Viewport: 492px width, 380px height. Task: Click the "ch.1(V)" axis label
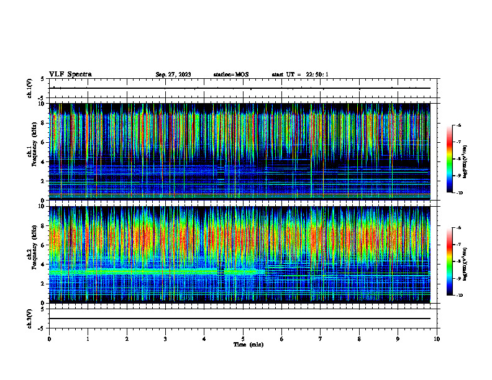point(29,88)
